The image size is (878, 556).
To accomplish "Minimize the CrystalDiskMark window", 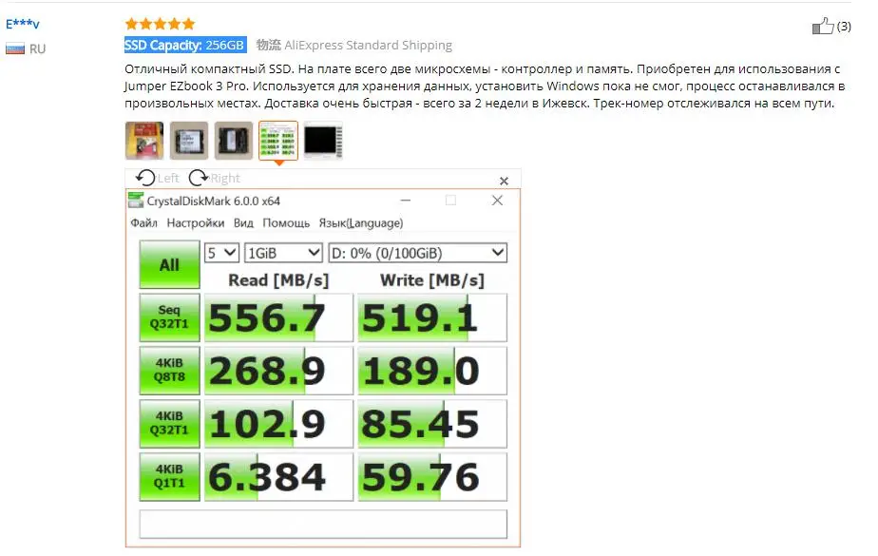I will click(x=406, y=200).
